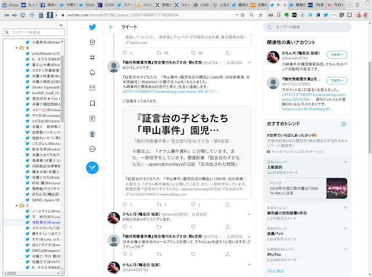The height and width of the screenshot is (277, 372).
Task: Collapse bookmark folder C
Action: (17, 205)
